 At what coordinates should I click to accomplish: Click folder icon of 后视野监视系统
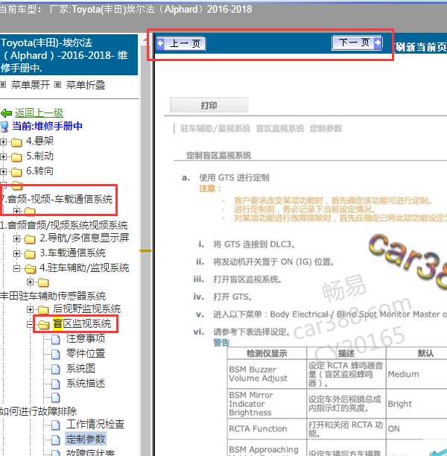pyautogui.click(x=43, y=310)
